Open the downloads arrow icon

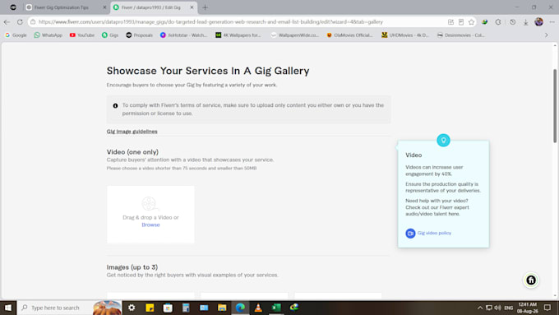[526, 22]
